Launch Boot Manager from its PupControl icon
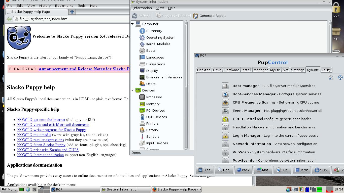 [x=225, y=86]
